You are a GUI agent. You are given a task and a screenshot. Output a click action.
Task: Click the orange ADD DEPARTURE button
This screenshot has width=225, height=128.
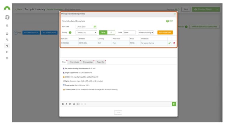click(165, 32)
